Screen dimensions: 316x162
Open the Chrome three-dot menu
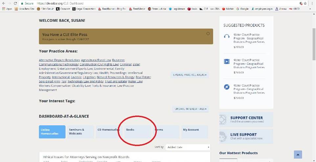pyautogui.click(x=312, y=3)
